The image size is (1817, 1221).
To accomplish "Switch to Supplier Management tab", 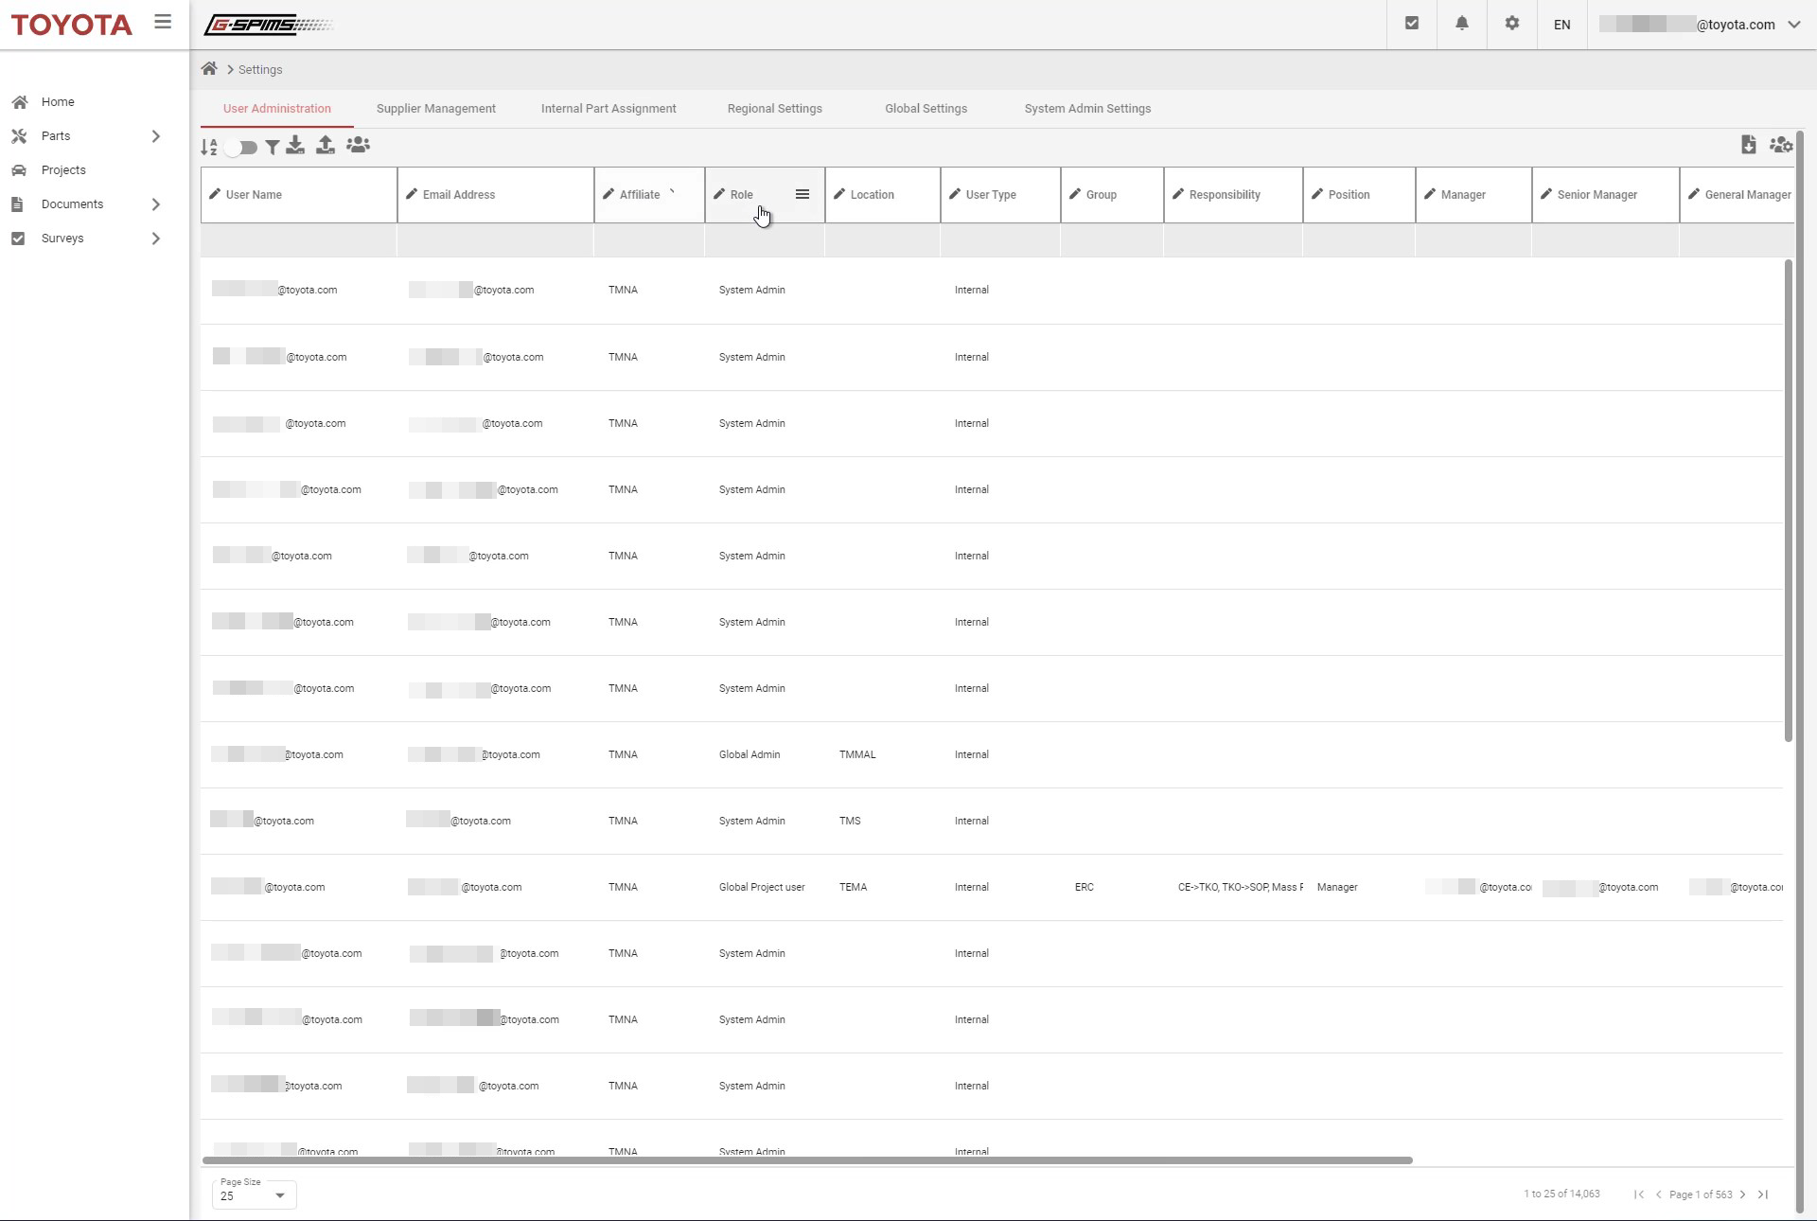I will pyautogui.click(x=435, y=109).
